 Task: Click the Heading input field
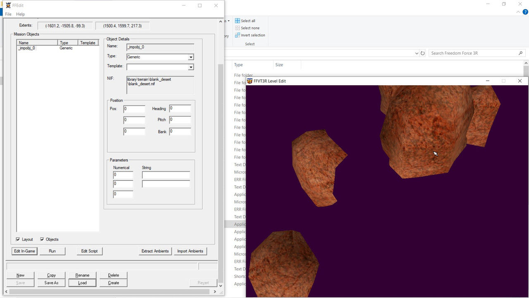click(180, 108)
